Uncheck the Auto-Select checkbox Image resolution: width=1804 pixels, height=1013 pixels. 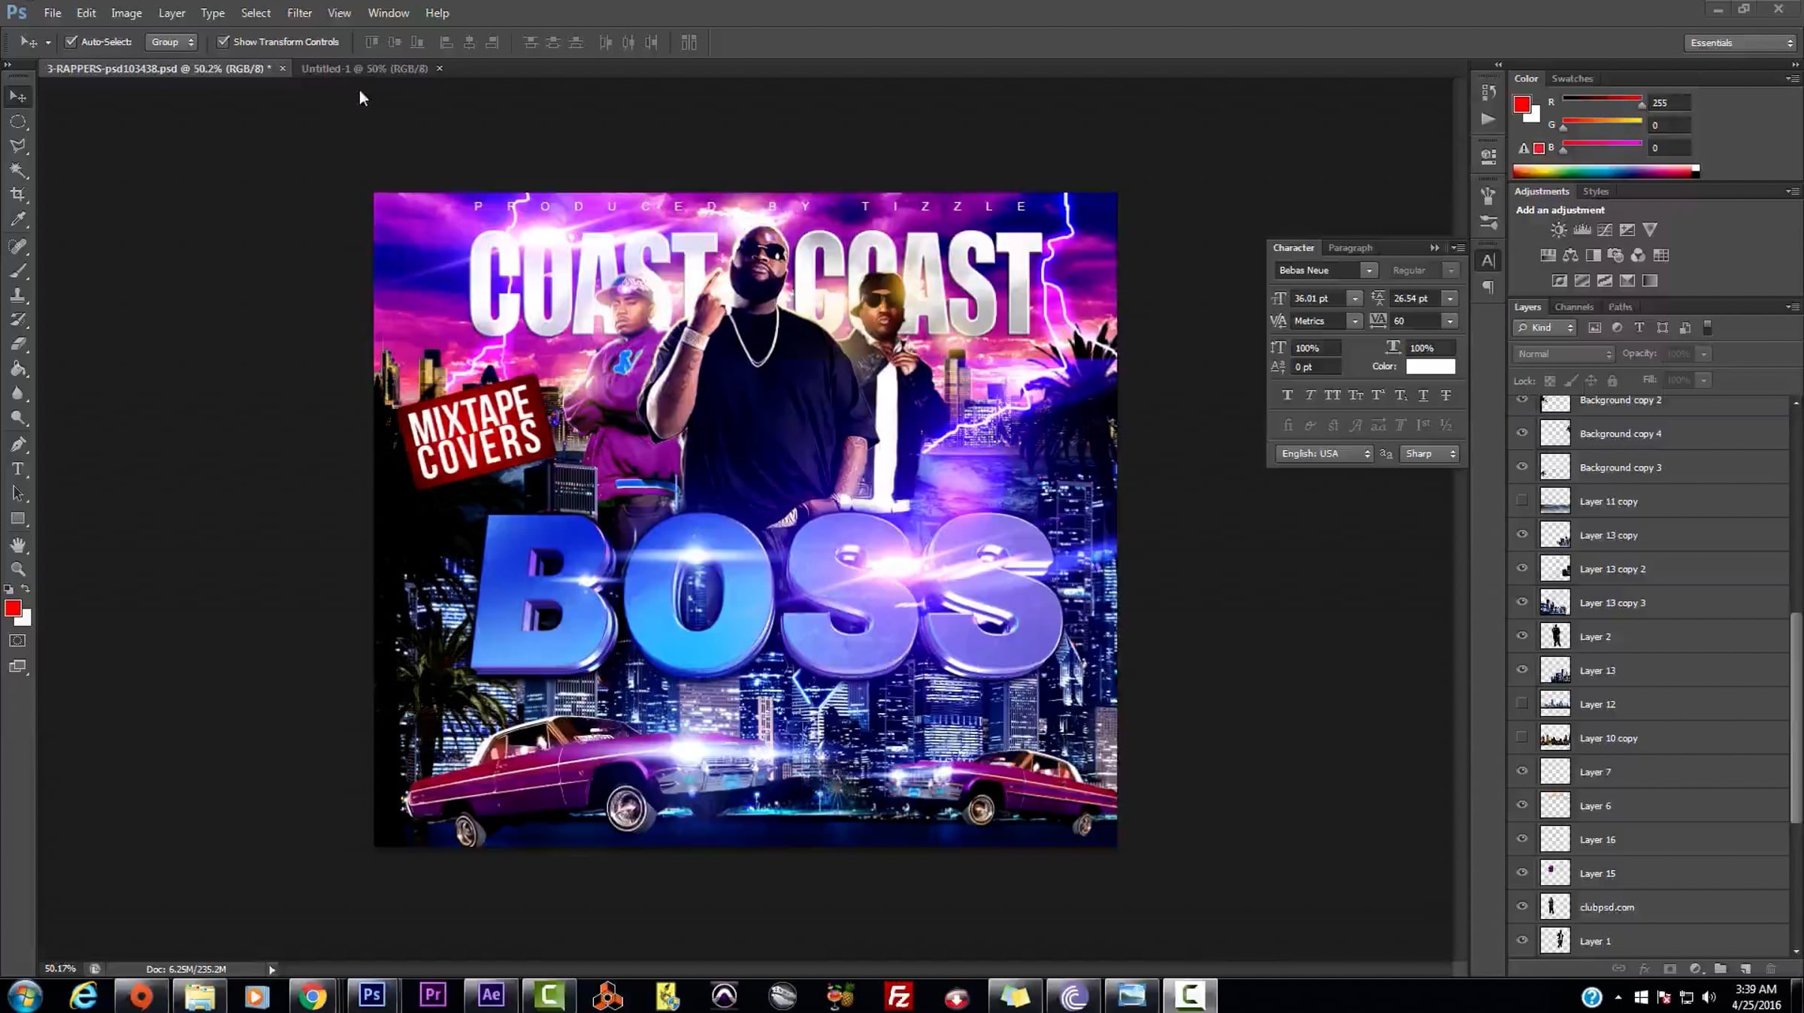[x=71, y=42]
